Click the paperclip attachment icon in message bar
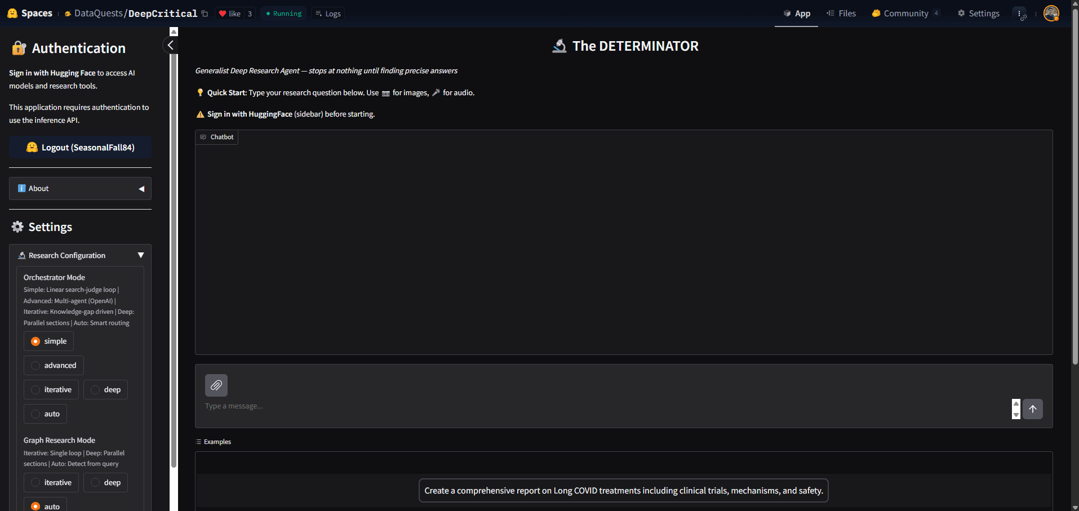The height and width of the screenshot is (511, 1079). pos(216,385)
